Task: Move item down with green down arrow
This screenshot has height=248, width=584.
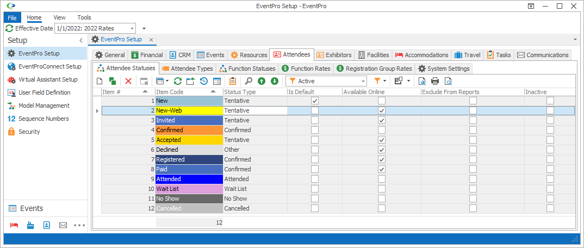Action: (x=275, y=81)
